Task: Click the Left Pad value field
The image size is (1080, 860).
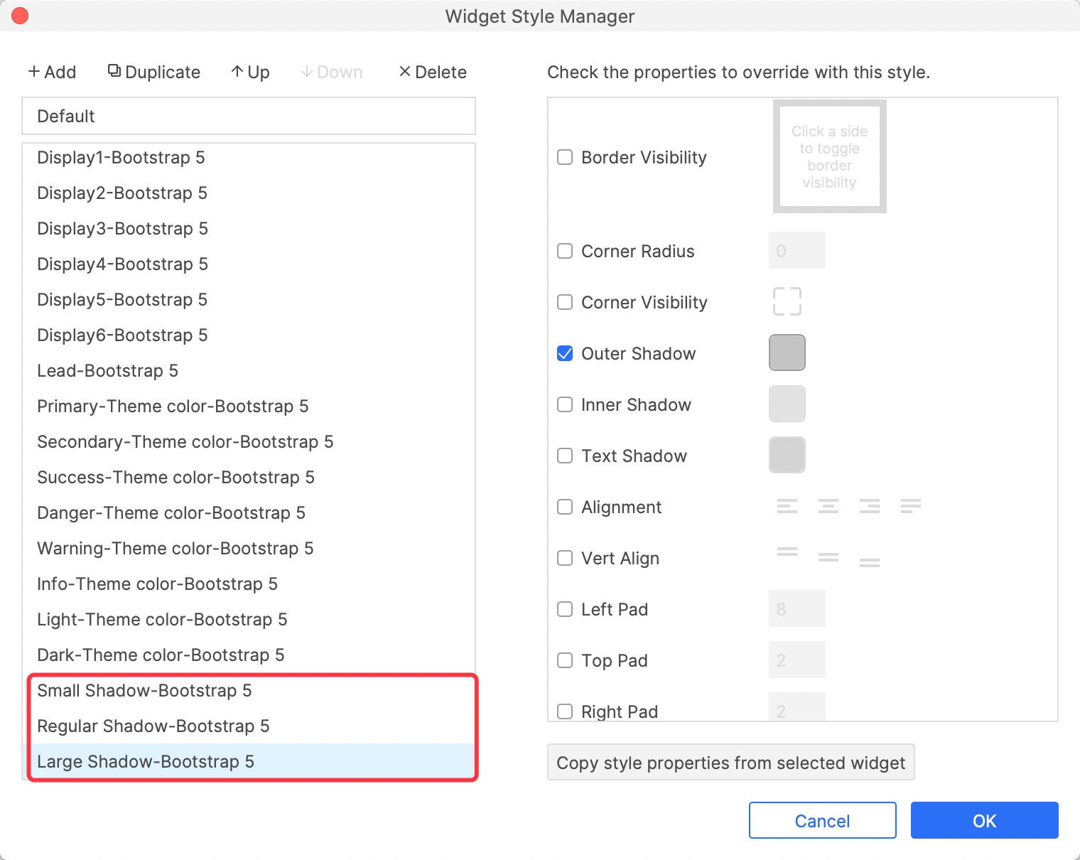Action: click(796, 608)
